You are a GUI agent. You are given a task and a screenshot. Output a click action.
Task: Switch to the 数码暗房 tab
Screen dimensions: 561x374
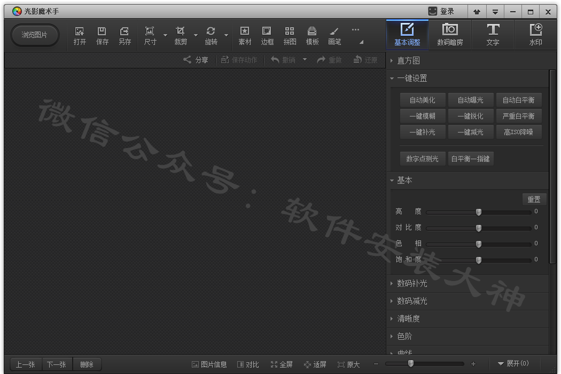click(x=450, y=34)
